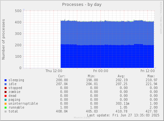Click sleeping current value 200.00
The width and height of the screenshot is (164, 121).
tap(62, 80)
